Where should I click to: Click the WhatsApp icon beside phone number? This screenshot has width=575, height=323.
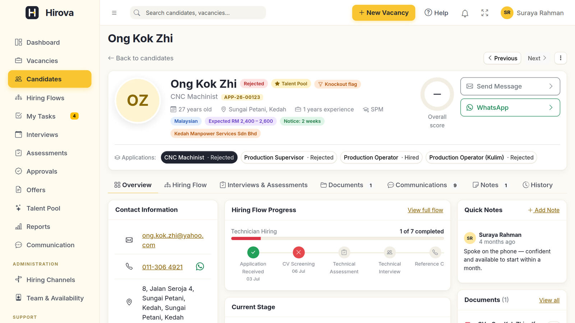pos(200,266)
